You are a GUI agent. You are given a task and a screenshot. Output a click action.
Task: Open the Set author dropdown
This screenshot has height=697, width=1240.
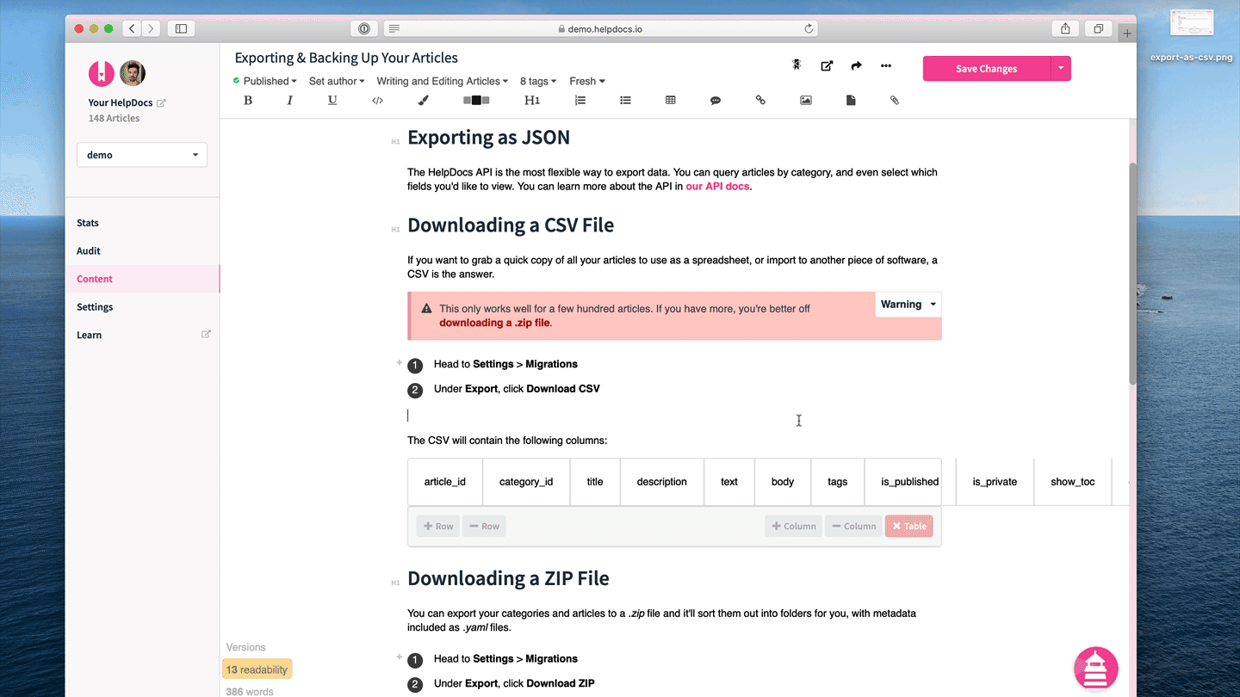[x=337, y=81]
